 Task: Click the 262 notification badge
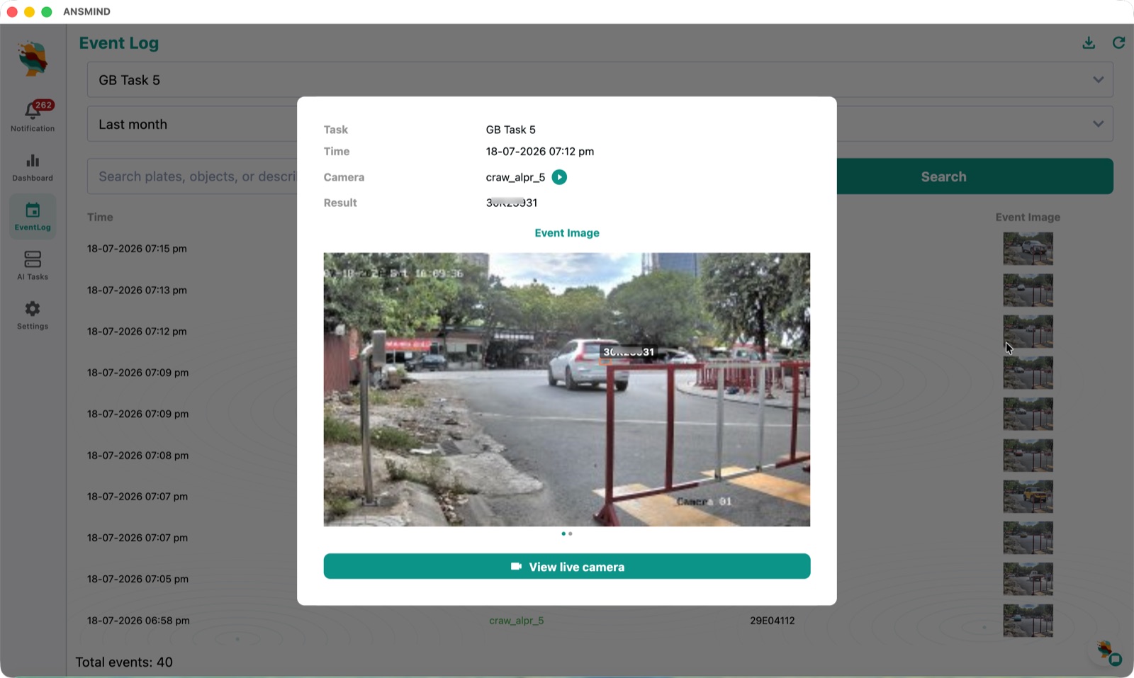(43, 105)
